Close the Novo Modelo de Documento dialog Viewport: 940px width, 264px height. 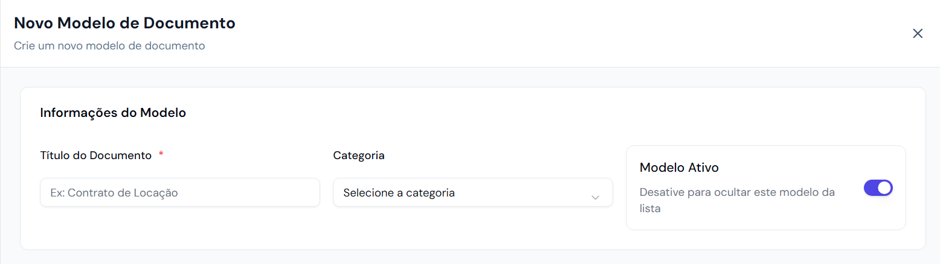pyautogui.click(x=918, y=34)
